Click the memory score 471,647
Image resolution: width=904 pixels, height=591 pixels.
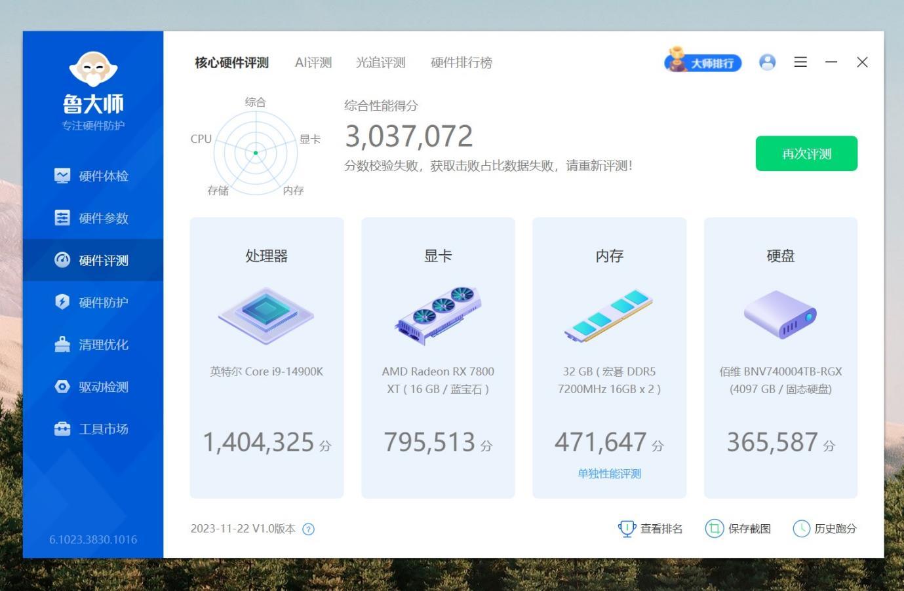[x=600, y=442]
